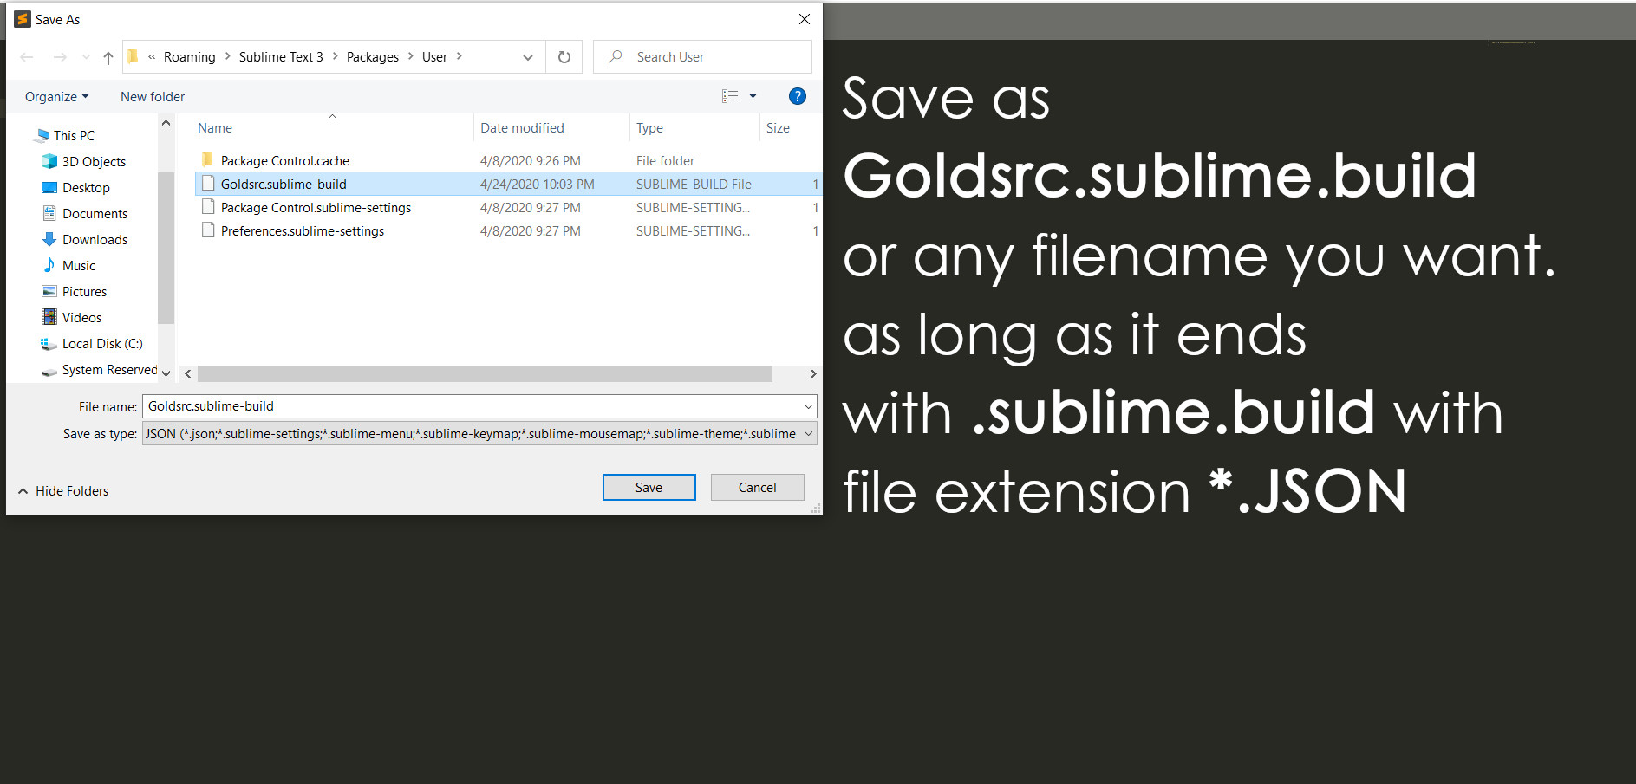1636x784 pixels.
Task: Click the Refresh icon
Action: coord(564,56)
